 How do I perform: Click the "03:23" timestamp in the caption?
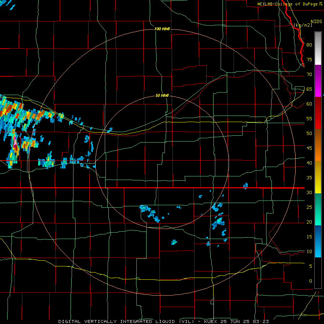[x=262, y=321]
